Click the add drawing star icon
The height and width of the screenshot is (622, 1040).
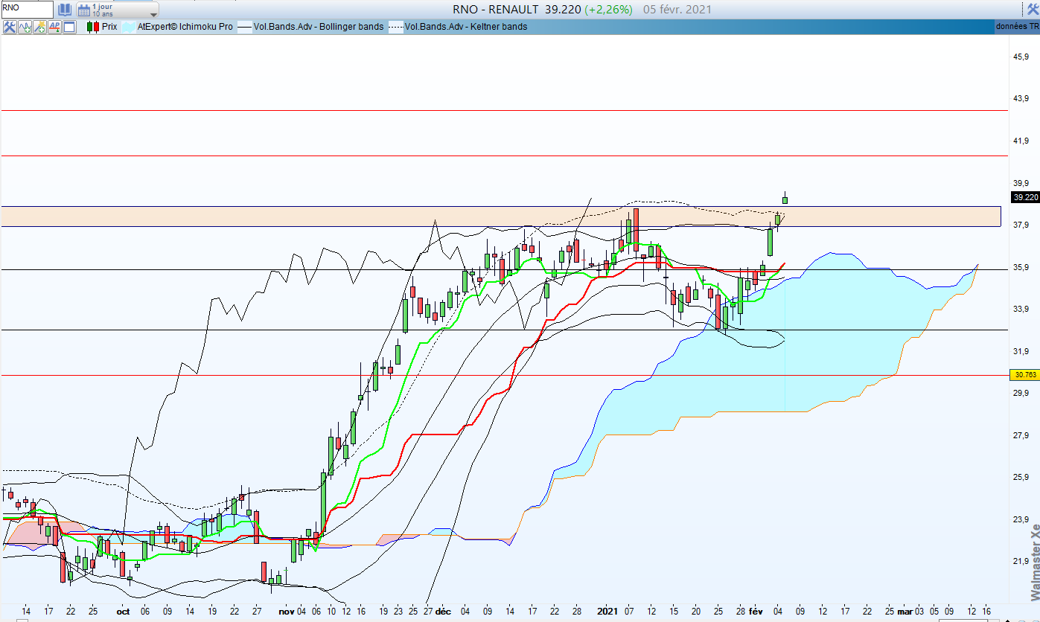[x=39, y=27]
